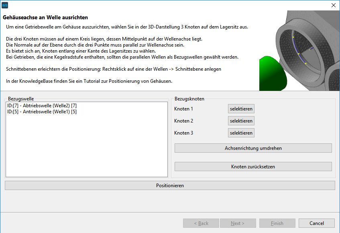Click the heading Gehäuseachse an Welle ausrichten
Image resolution: width=340 pixels, height=233 pixels.
45,18
